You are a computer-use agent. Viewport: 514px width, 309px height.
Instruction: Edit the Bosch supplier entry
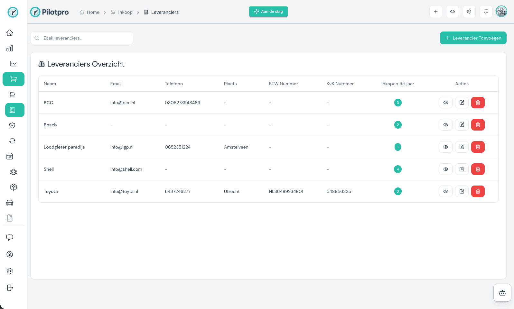462,125
